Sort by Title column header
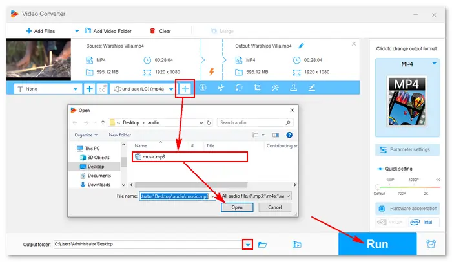Screen dimensions: 452x262 click(211, 146)
